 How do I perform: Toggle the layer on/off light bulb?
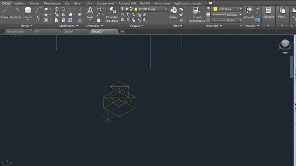pos(122,9)
